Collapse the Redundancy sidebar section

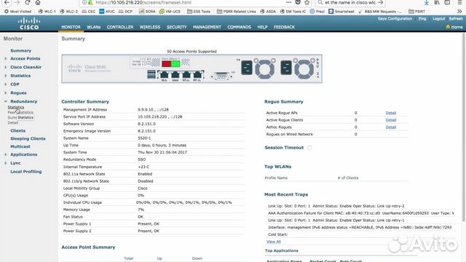(5, 101)
